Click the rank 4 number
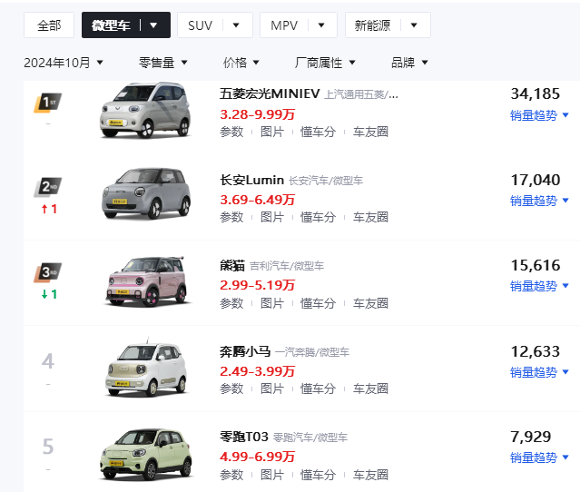Image resolution: width=580 pixels, height=492 pixels. [48, 361]
